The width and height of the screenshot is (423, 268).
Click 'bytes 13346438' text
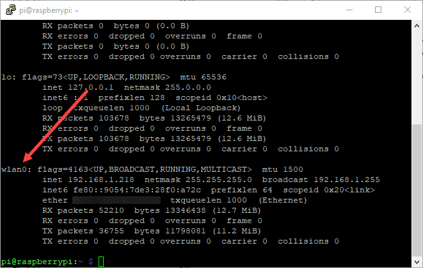[170, 210]
